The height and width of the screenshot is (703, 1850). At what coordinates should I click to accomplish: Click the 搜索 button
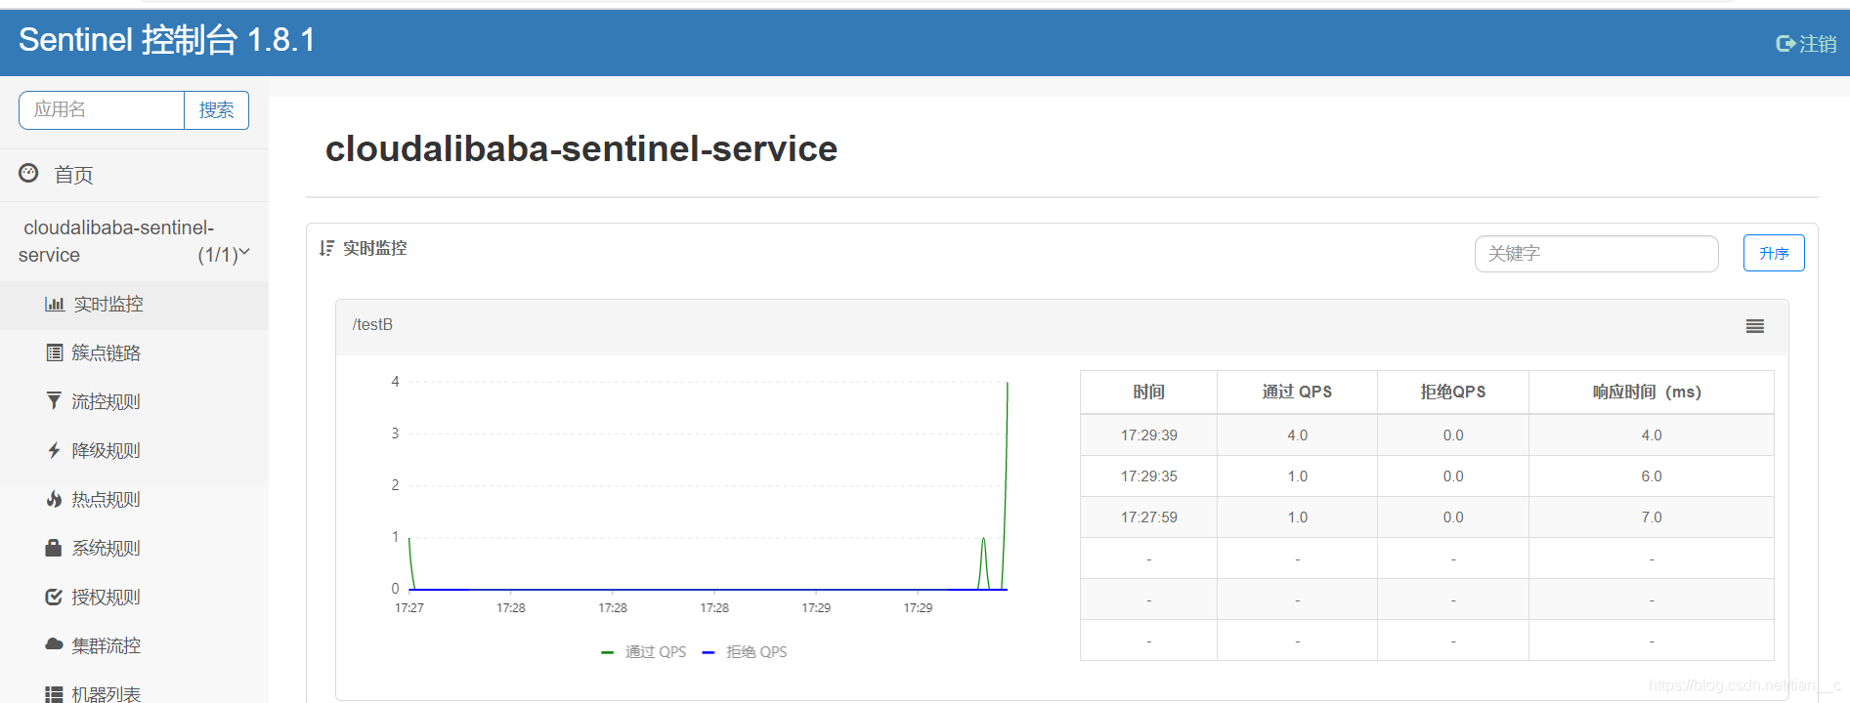coord(216,110)
